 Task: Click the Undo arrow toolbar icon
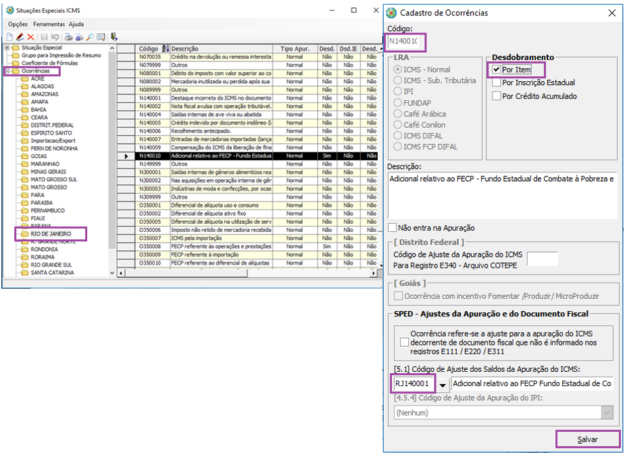[55, 37]
